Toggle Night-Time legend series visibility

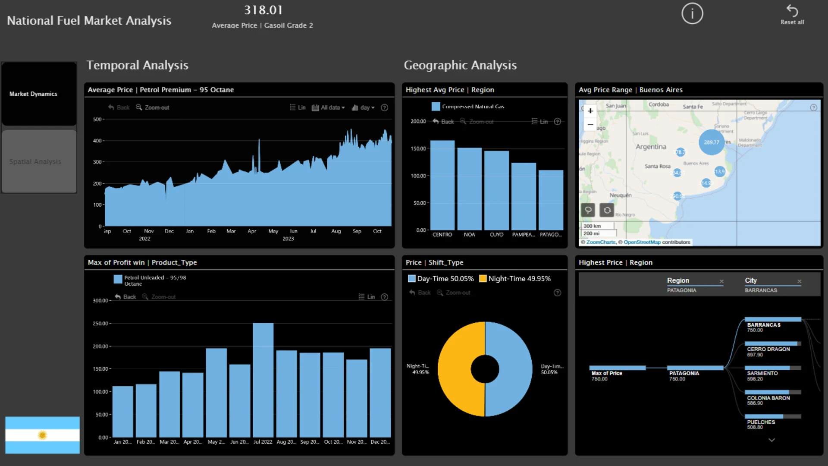click(515, 279)
